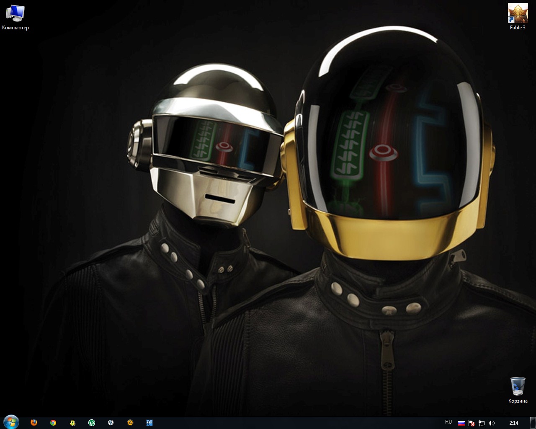The height and width of the screenshot is (429, 536).
Task: Launch Google Chrome from the taskbar
Action: 53,423
